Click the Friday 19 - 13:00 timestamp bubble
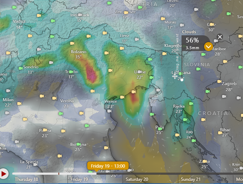The image size is (243, 184). 108,166
